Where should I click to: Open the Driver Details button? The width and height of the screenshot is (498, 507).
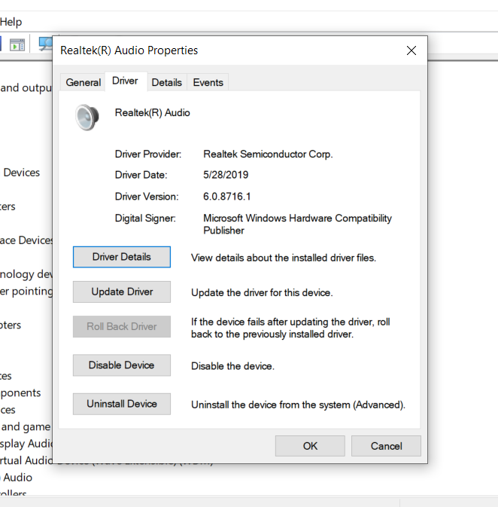coord(121,257)
